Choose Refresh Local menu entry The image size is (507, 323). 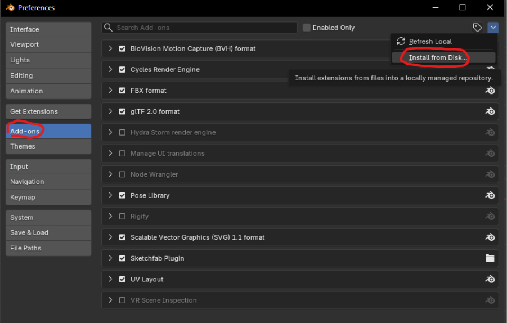[x=443, y=42]
